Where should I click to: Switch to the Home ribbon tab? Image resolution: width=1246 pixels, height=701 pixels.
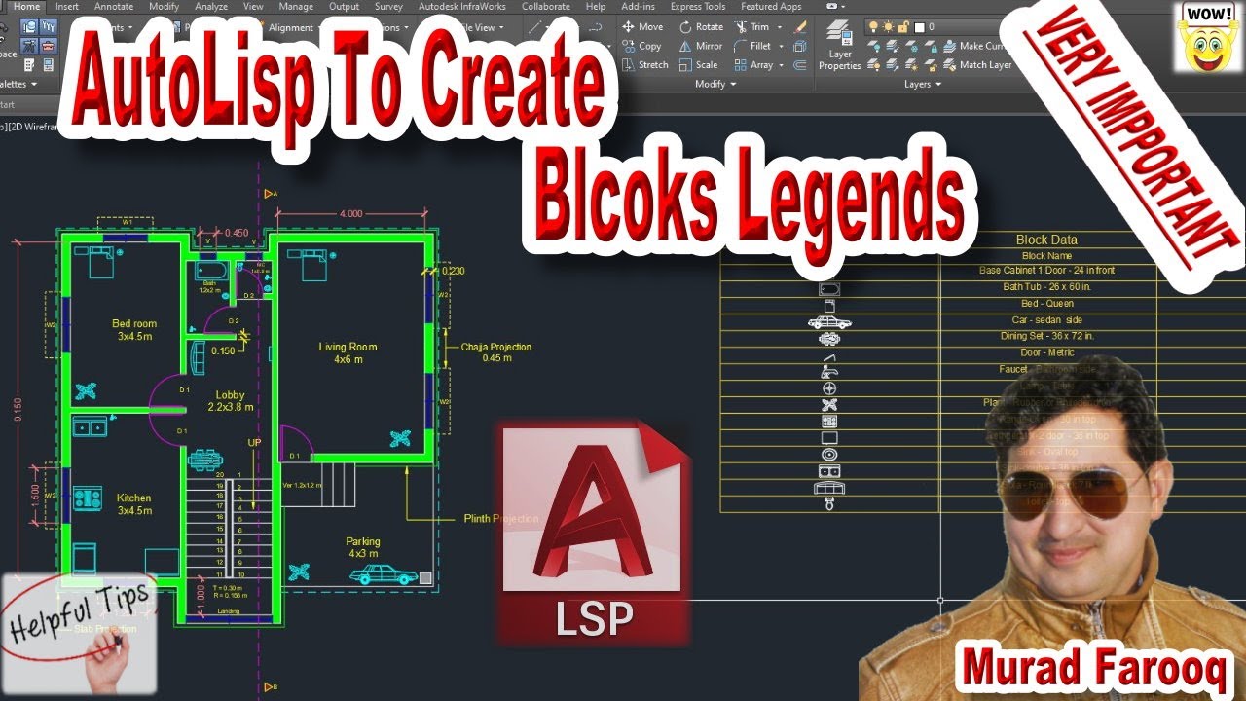click(x=25, y=7)
